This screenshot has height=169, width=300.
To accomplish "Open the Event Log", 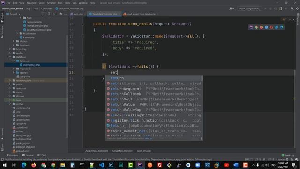I will (x=288, y=155).
